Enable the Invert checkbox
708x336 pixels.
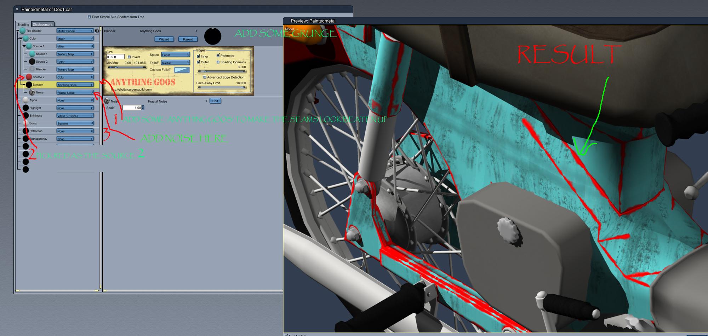tap(129, 57)
